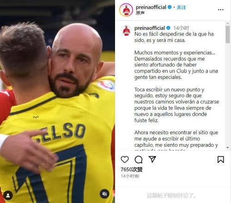Click the 原声 original audio link
Viewport: 231px width, 203px height.
[x=140, y=13]
